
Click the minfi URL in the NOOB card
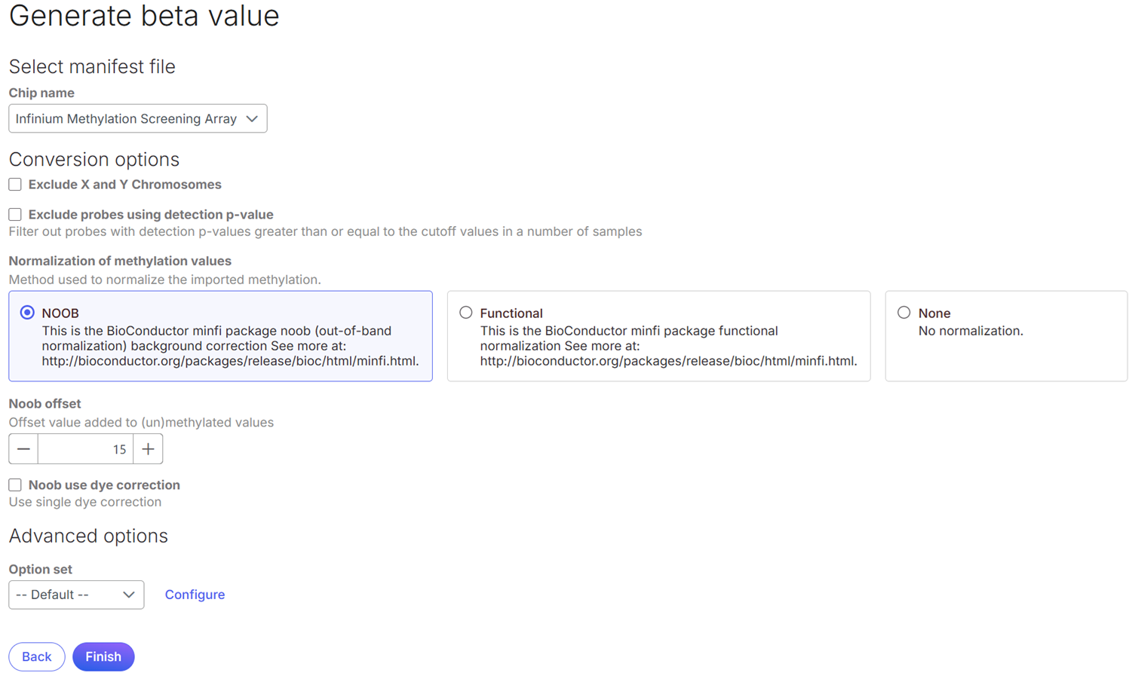point(229,361)
